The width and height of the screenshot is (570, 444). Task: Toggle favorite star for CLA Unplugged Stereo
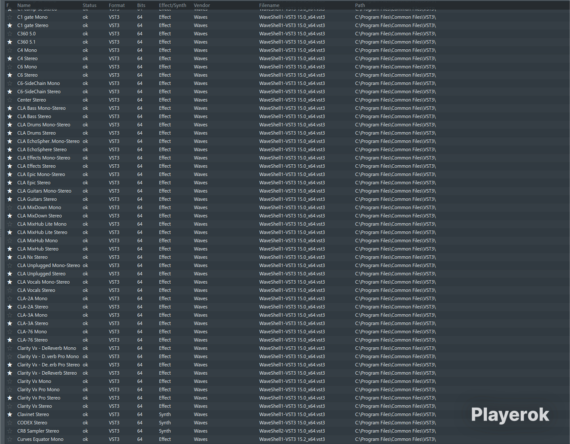10,274
